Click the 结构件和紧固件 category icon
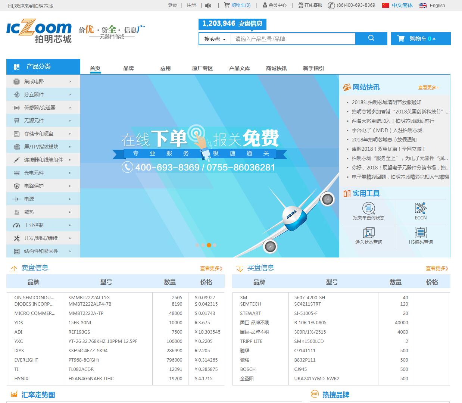The height and width of the screenshot is (403, 462). pyautogui.click(x=16, y=251)
